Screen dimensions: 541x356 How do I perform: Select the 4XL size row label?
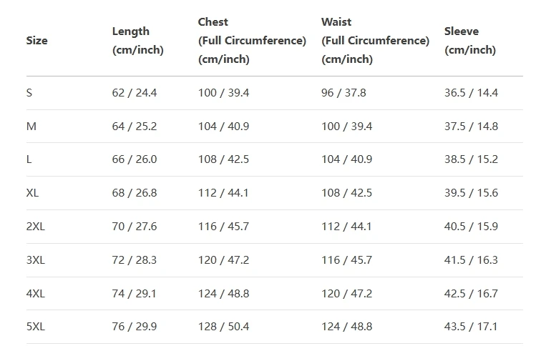click(36, 294)
